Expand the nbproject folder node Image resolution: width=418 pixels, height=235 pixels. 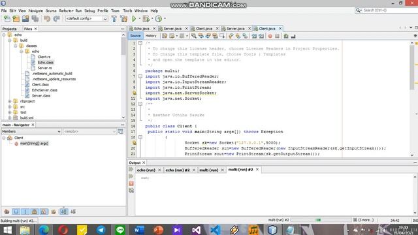(10, 101)
